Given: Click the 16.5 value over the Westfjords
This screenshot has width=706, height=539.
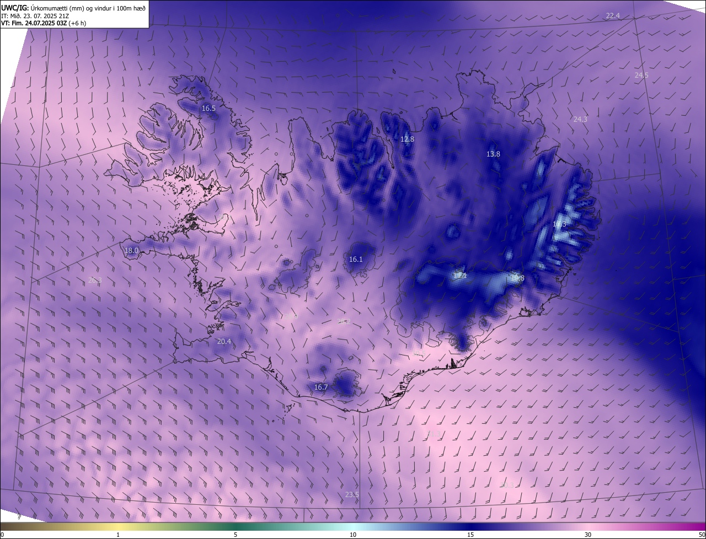Looking at the screenshot, I should [x=208, y=109].
